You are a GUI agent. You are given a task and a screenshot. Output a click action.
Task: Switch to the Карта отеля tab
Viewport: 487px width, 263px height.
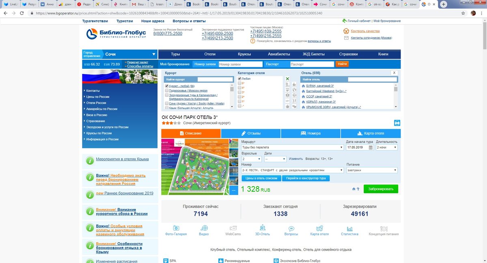tap(371, 133)
